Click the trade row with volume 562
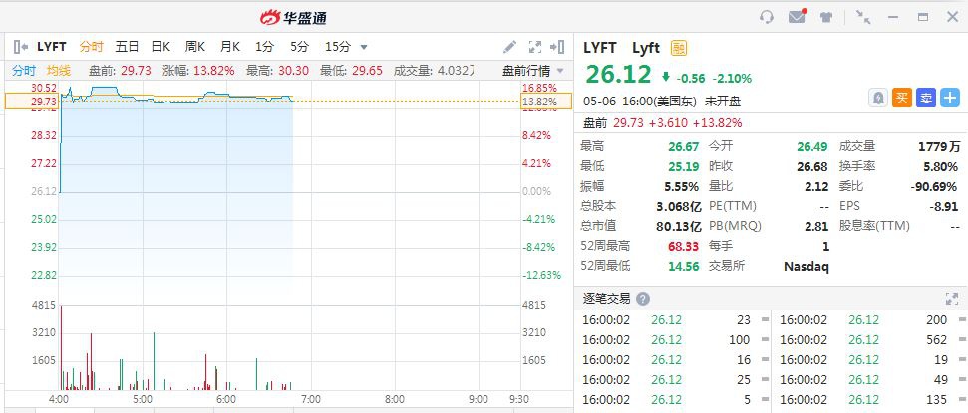 [x=868, y=339]
